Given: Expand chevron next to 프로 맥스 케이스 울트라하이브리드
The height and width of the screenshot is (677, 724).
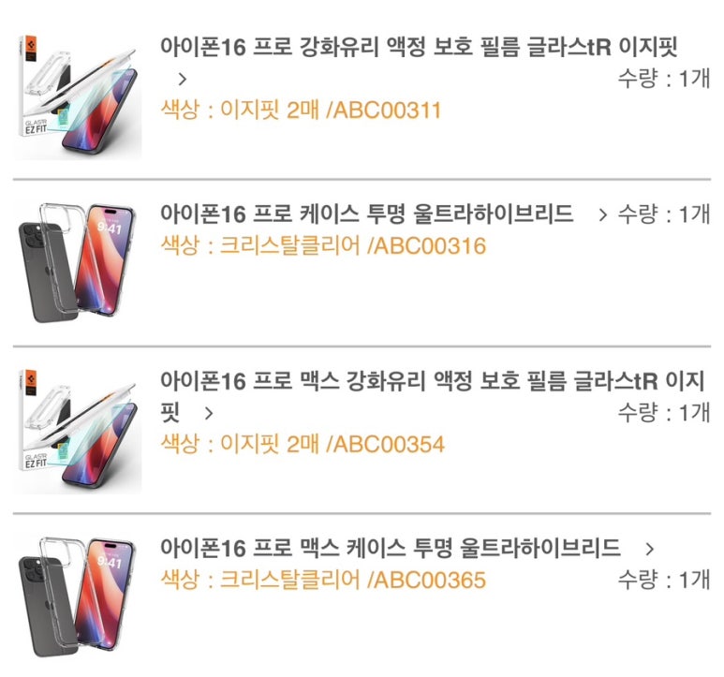Looking at the screenshot, I should tap(650, 549).
